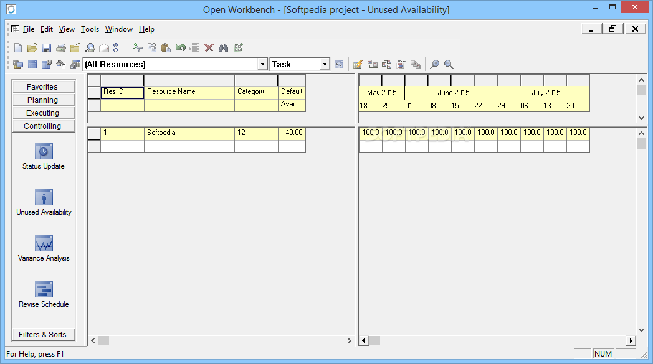Click the Resource Name column header
The width and height of the screenshot is (653, 364).
pyautogui.click(x=189, y=92)
